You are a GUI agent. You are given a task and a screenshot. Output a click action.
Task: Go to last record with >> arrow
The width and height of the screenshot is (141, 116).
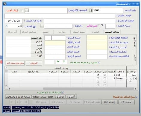(x=26, y=102)
